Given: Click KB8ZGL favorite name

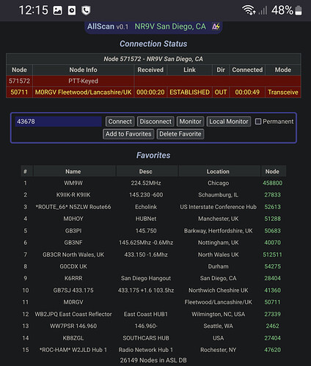Looking at the screenshot, I should [x=73, y=338].
